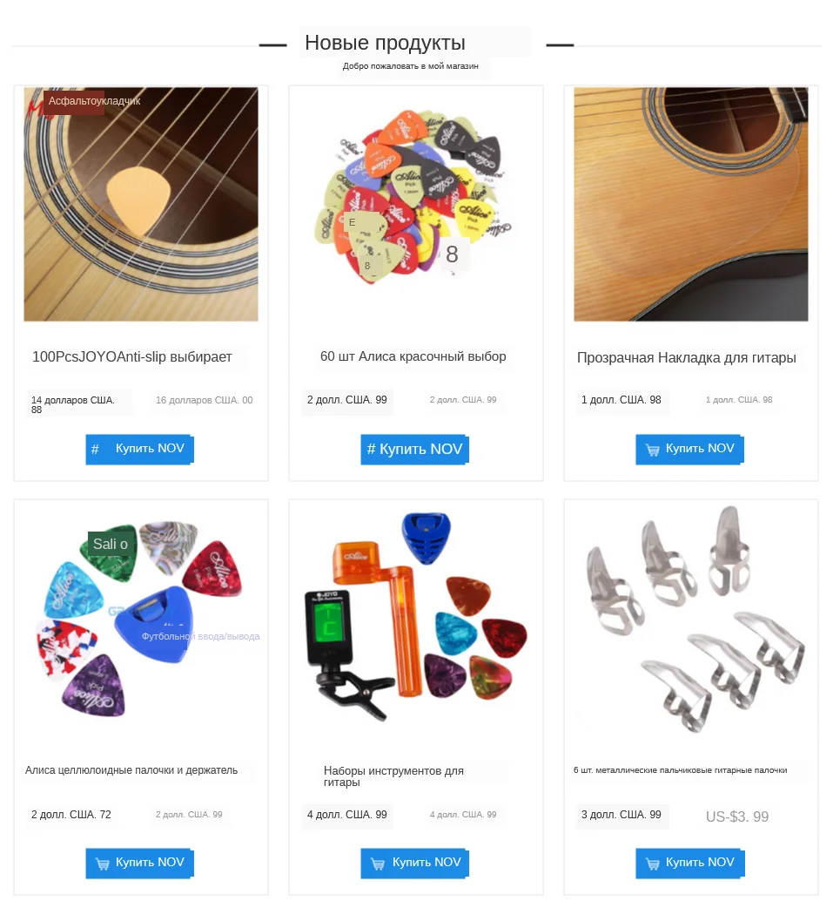Click cart icon on metal finger picks button

pyautogui.click(x=653, y=864)
